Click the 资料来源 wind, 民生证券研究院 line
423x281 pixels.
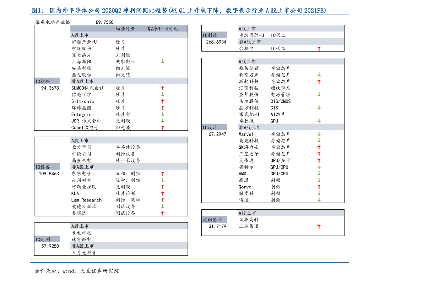[77, 271]
